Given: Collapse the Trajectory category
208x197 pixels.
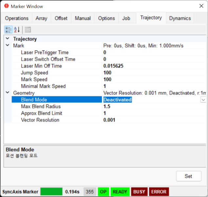Looking at the screenshot, I should (x=8, y=39).
